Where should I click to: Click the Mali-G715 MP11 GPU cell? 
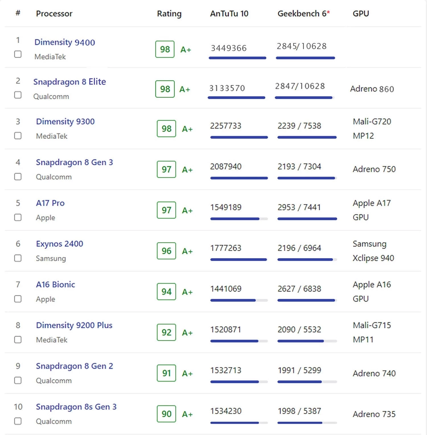pos(372,332)
